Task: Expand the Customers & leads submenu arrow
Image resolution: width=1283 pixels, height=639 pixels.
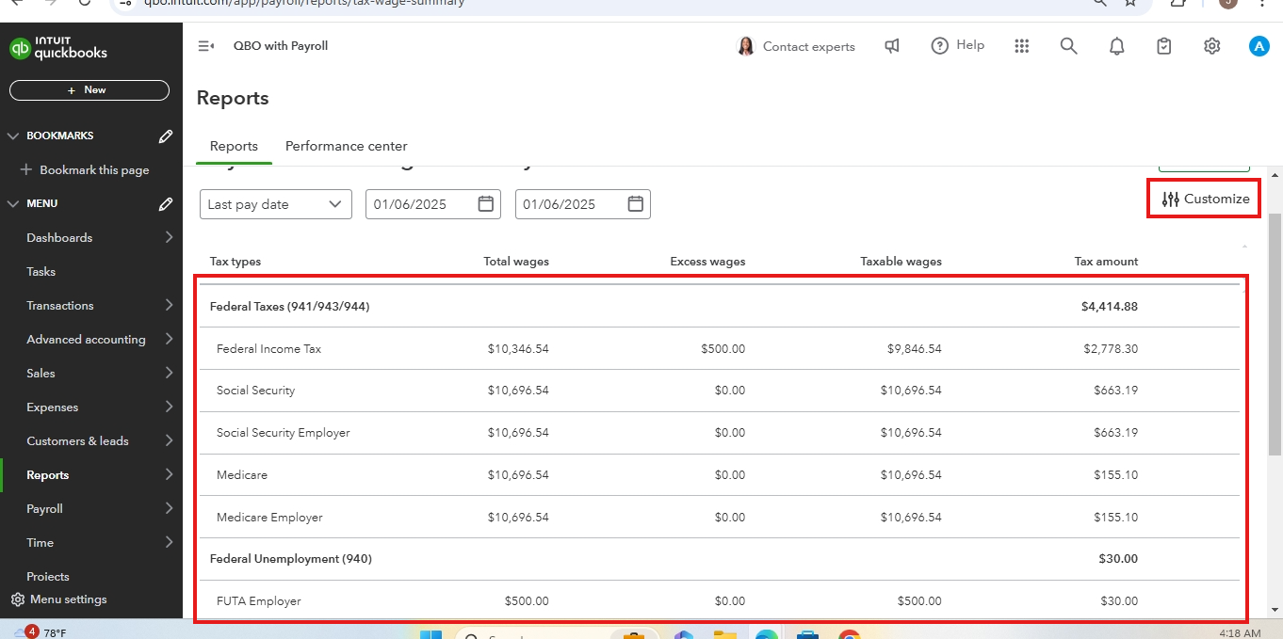Action: [169, 440]
